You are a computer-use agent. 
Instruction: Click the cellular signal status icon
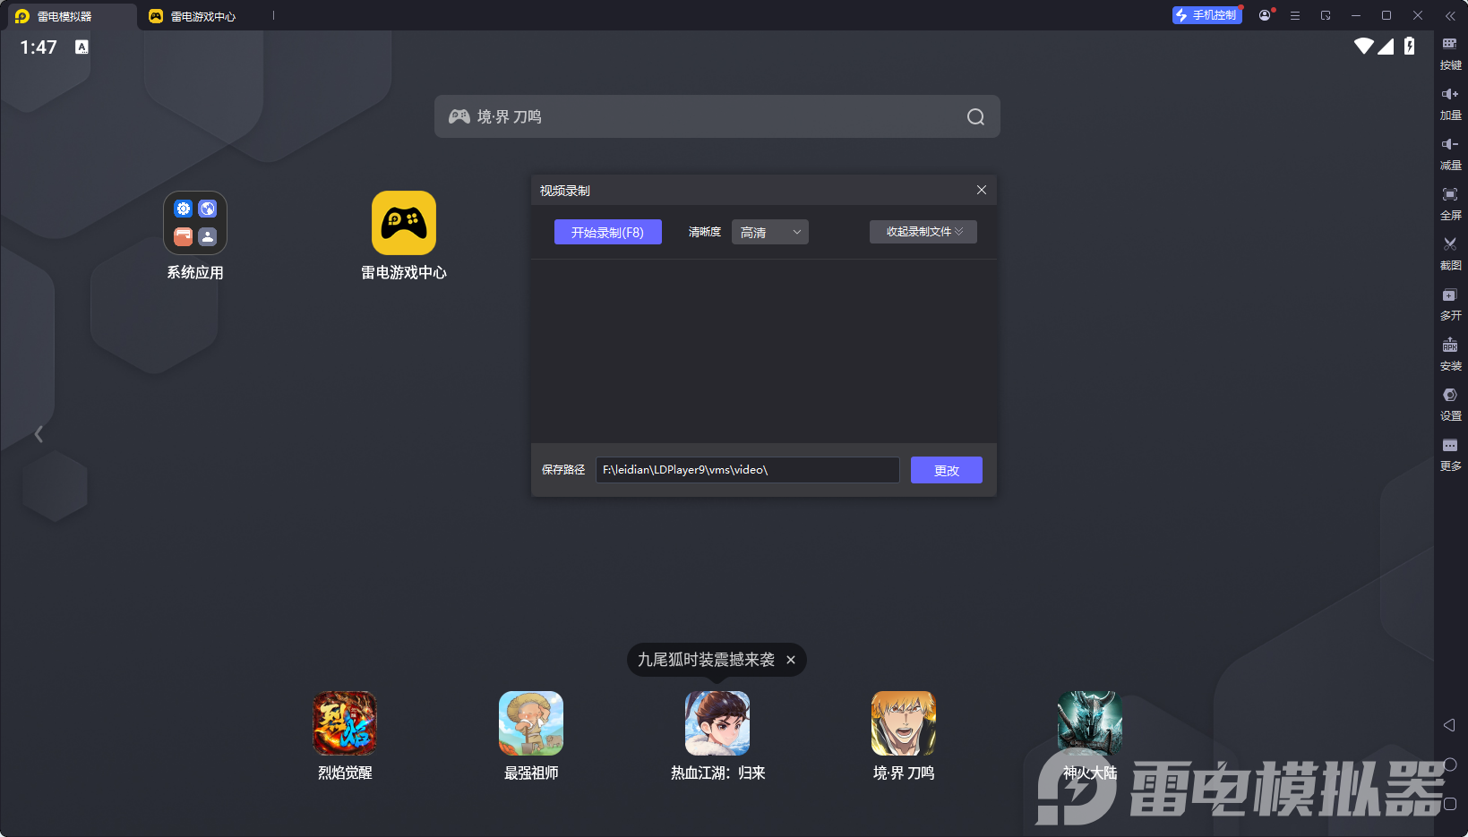(1386, 46)
